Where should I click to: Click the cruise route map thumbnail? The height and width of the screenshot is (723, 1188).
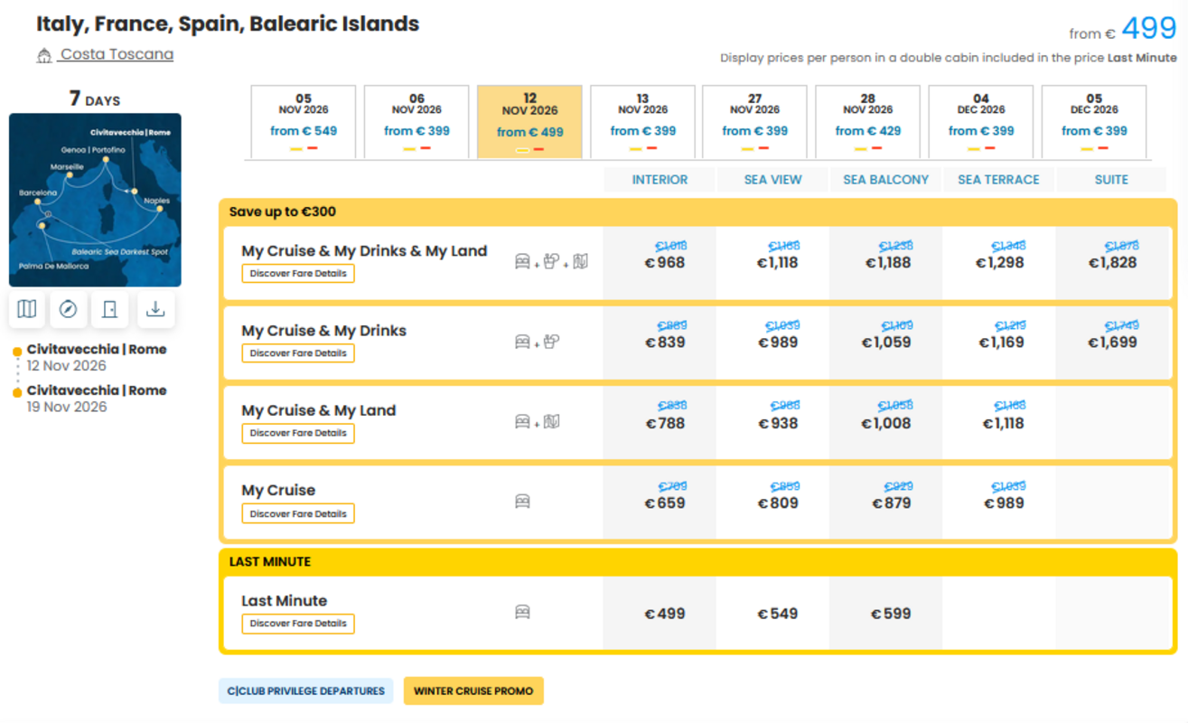pyautogui.click(x=95, y=200)
